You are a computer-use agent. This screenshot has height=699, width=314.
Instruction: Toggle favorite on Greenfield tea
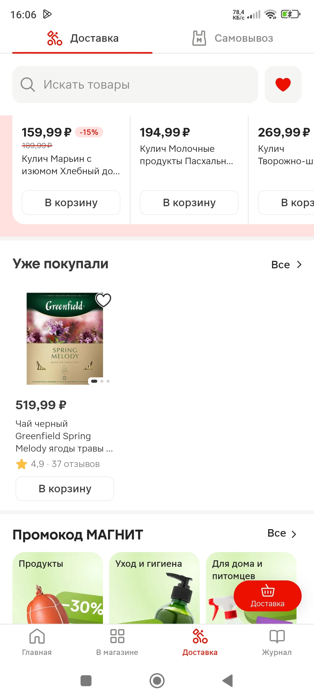pyautogui.click(x=103, y=300)
